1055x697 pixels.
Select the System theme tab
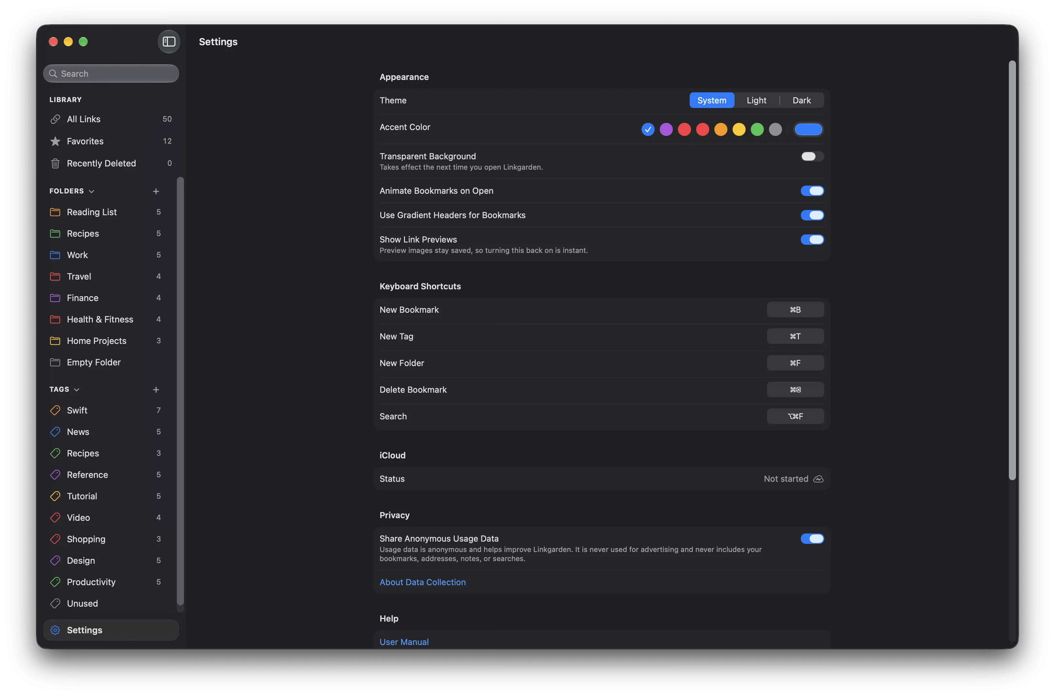[x=711, y=100]
